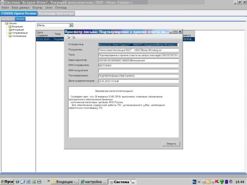Open the Формы menu
Image resolution: width=247 pixels, height=185 pixels.
pyautogui.click(x=37, y=7)
